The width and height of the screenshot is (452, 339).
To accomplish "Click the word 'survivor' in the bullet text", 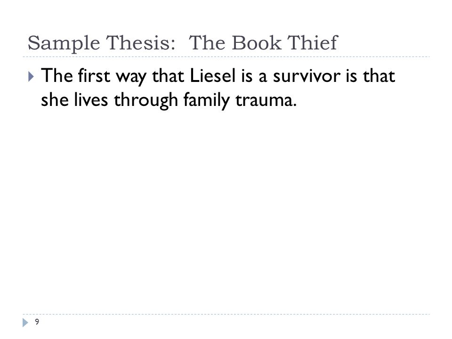I will pos(307,76).
